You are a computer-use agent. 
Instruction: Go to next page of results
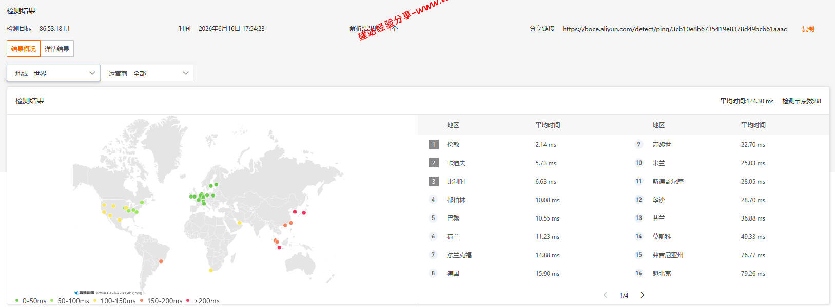tap(642, 295)
